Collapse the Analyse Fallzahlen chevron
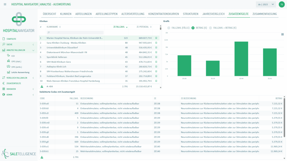This screenshot has width=287, height=161. pos(33,50)
